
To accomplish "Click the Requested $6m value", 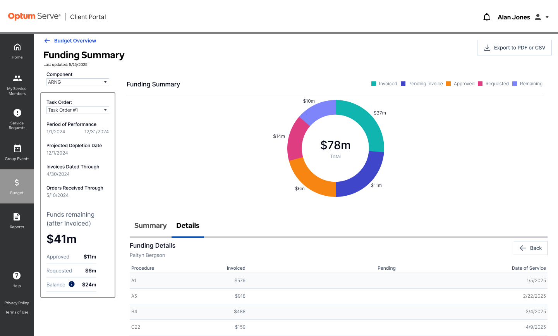I will (91, 271).
